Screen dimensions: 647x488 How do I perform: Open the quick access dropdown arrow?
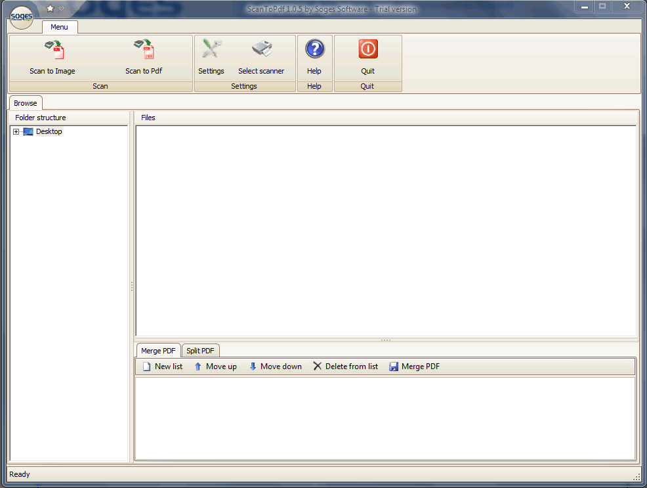pos(61,9)
